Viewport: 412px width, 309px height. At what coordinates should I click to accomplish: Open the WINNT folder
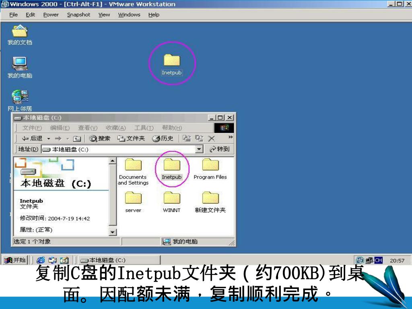click(171, 202)
